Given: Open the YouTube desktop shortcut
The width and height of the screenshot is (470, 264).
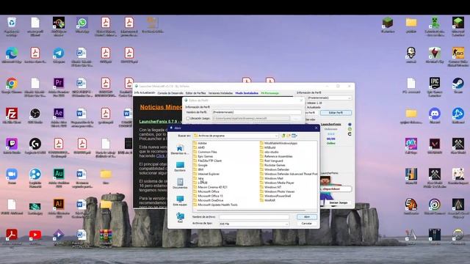Looking at the screenshot, I should click(35, 238).
